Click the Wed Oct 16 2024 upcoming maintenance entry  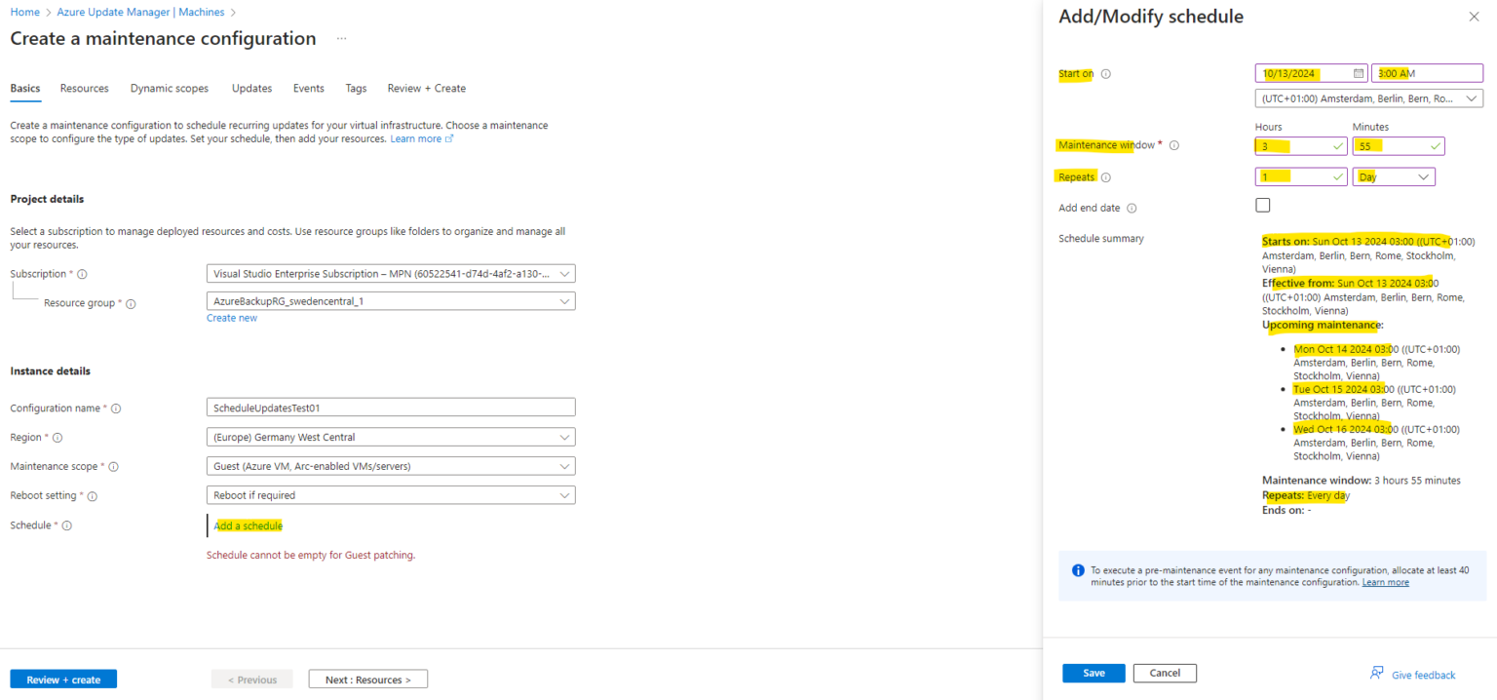pos(1376,442)
